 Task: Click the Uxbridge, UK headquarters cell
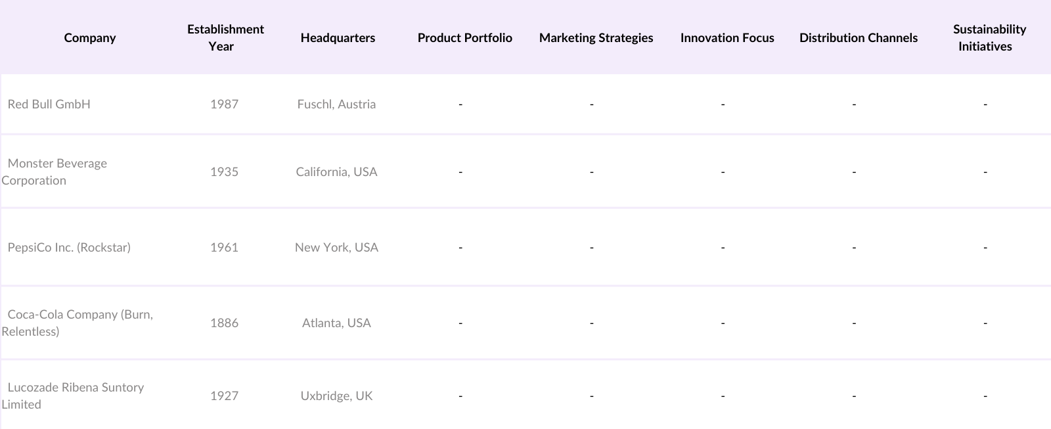click(336, 396)
